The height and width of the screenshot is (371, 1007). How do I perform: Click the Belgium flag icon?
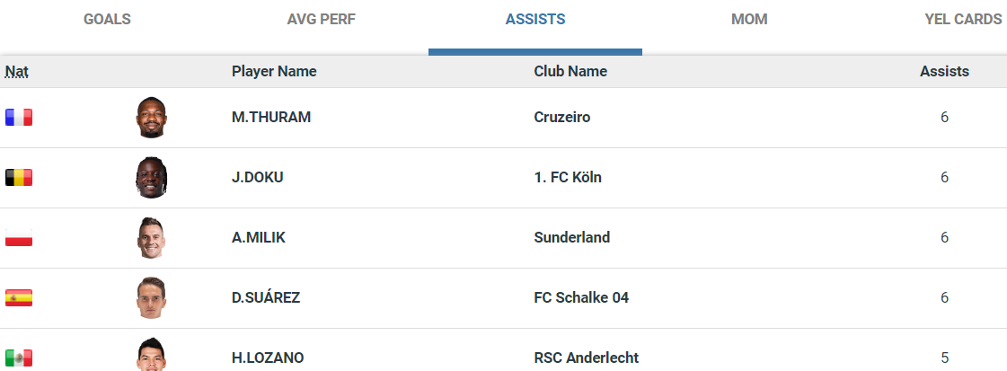19,178
